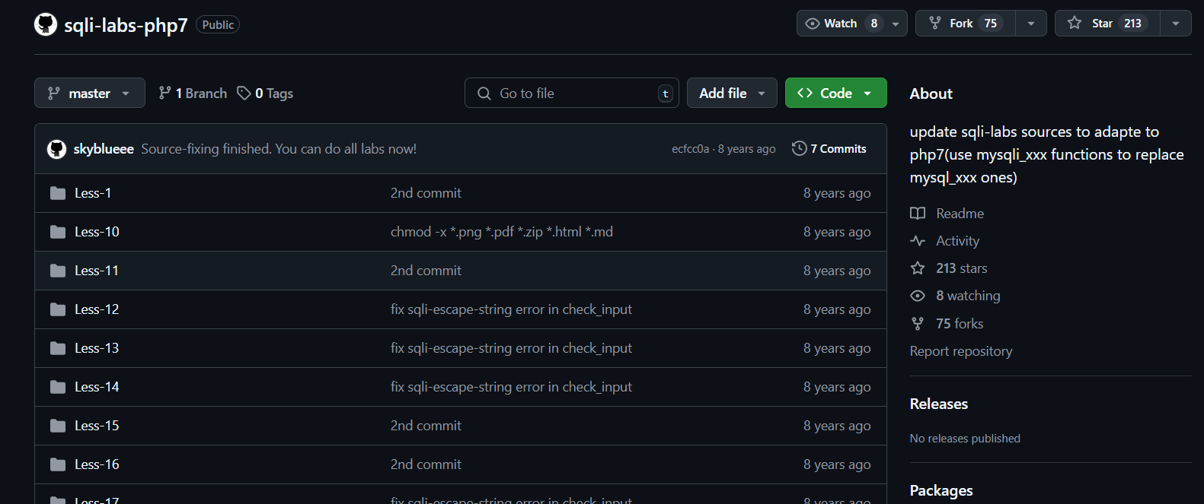Open the Fork options dropdown arrow
1204x504 pixels.
click(x=1031, y=24)
